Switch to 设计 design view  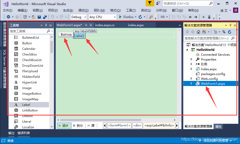[64, 125]
